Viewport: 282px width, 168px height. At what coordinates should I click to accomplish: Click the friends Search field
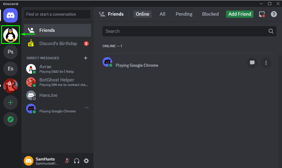189,31
